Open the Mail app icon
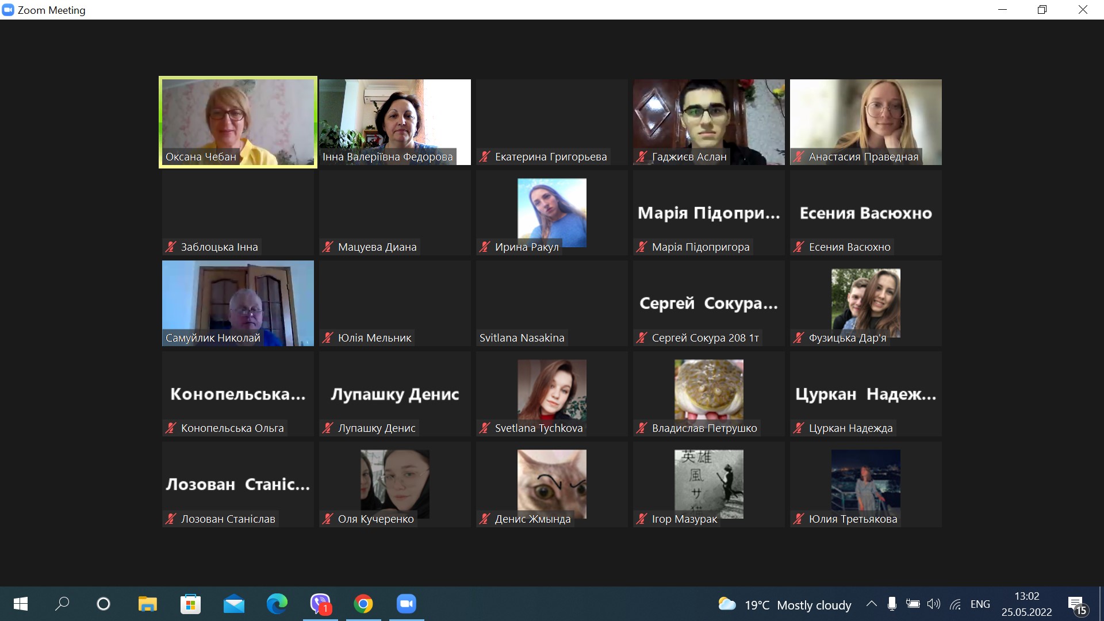This screenshot has width=1104, height=621. click(x=234, y=604)
